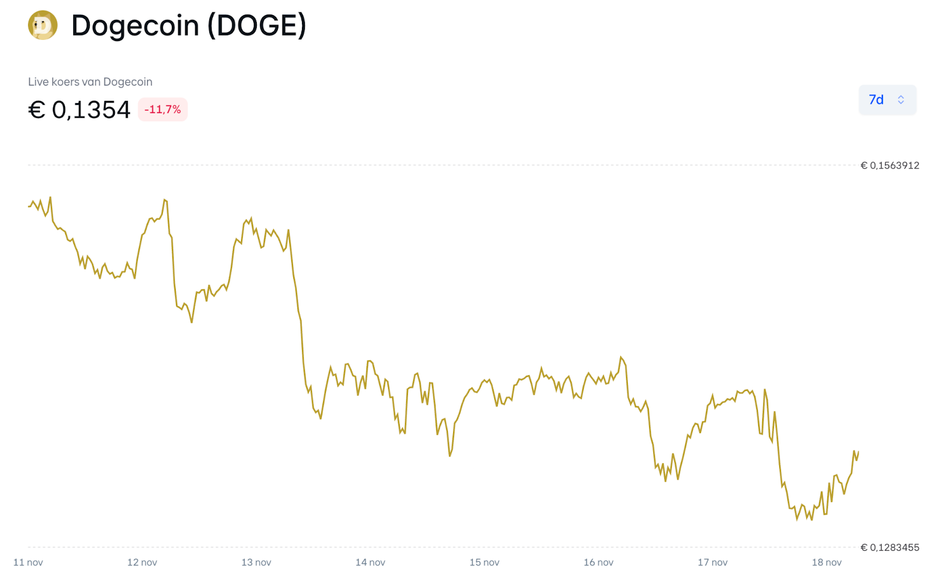Select the 16 nov date marker
The height and width of the screenshot is (582, 938).
coord(598,563)
